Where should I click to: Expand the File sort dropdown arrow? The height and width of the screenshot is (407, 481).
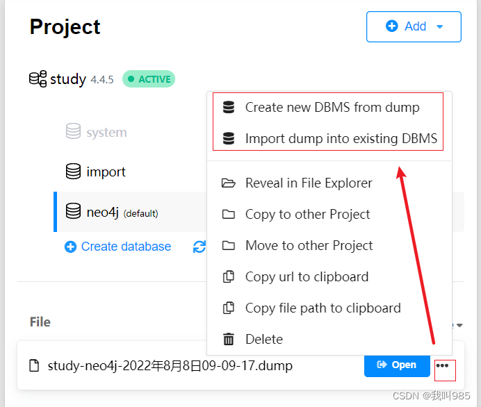(459, 324)
